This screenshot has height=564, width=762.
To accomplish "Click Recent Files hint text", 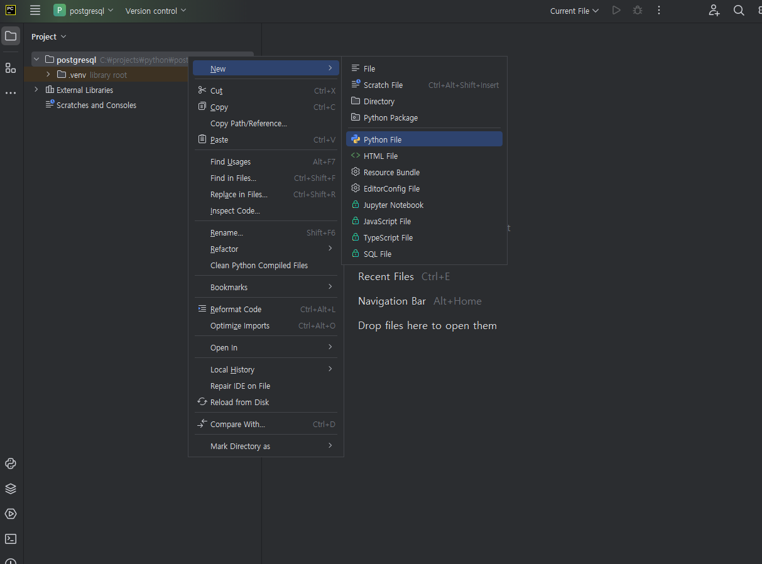I will click(x=386, y=276).
